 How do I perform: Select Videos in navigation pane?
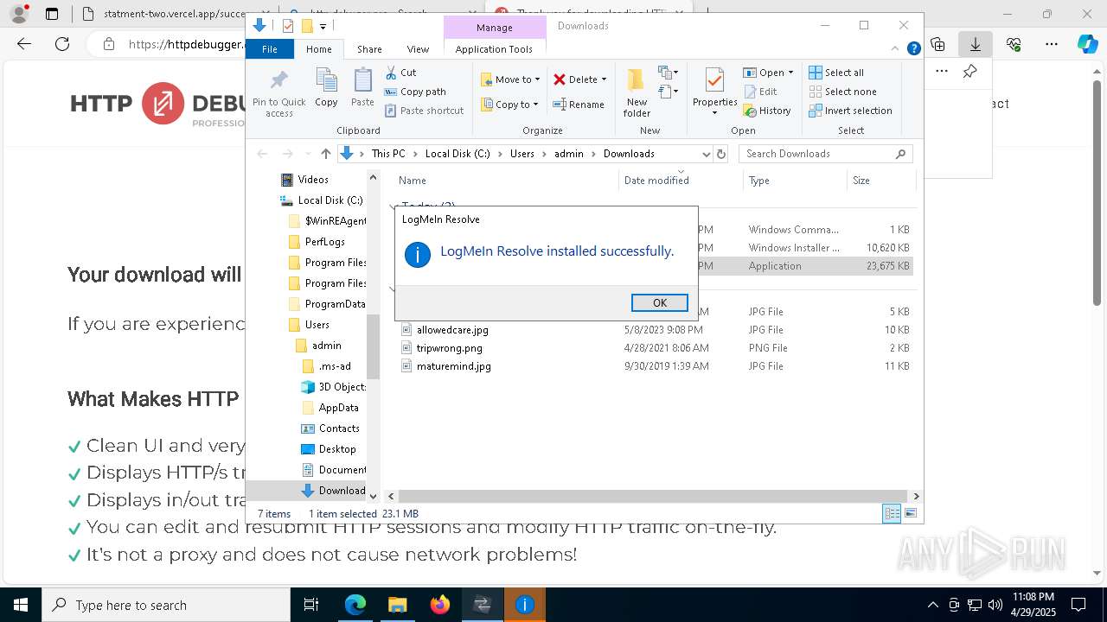313,180
